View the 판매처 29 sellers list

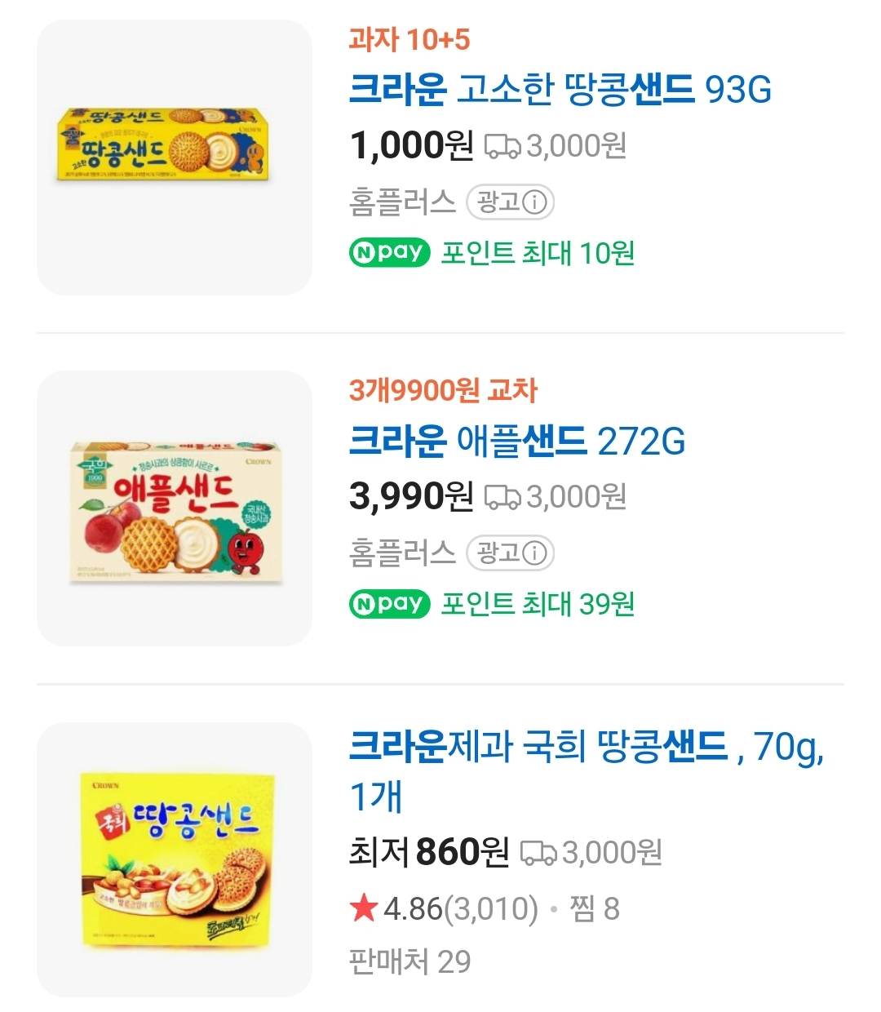click(410, 961)
